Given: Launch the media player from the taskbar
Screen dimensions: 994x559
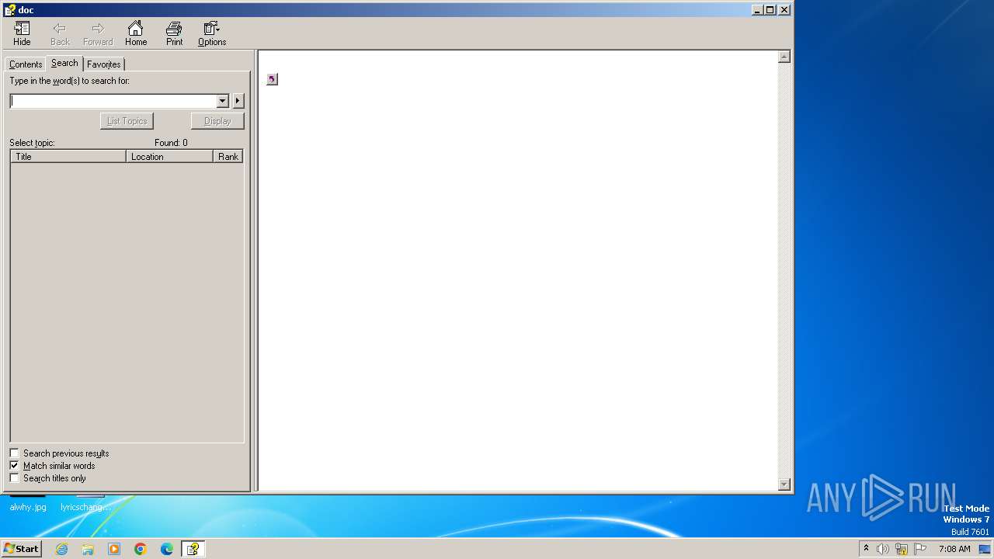Looking at the screenshot, I should tap(114, 549).
